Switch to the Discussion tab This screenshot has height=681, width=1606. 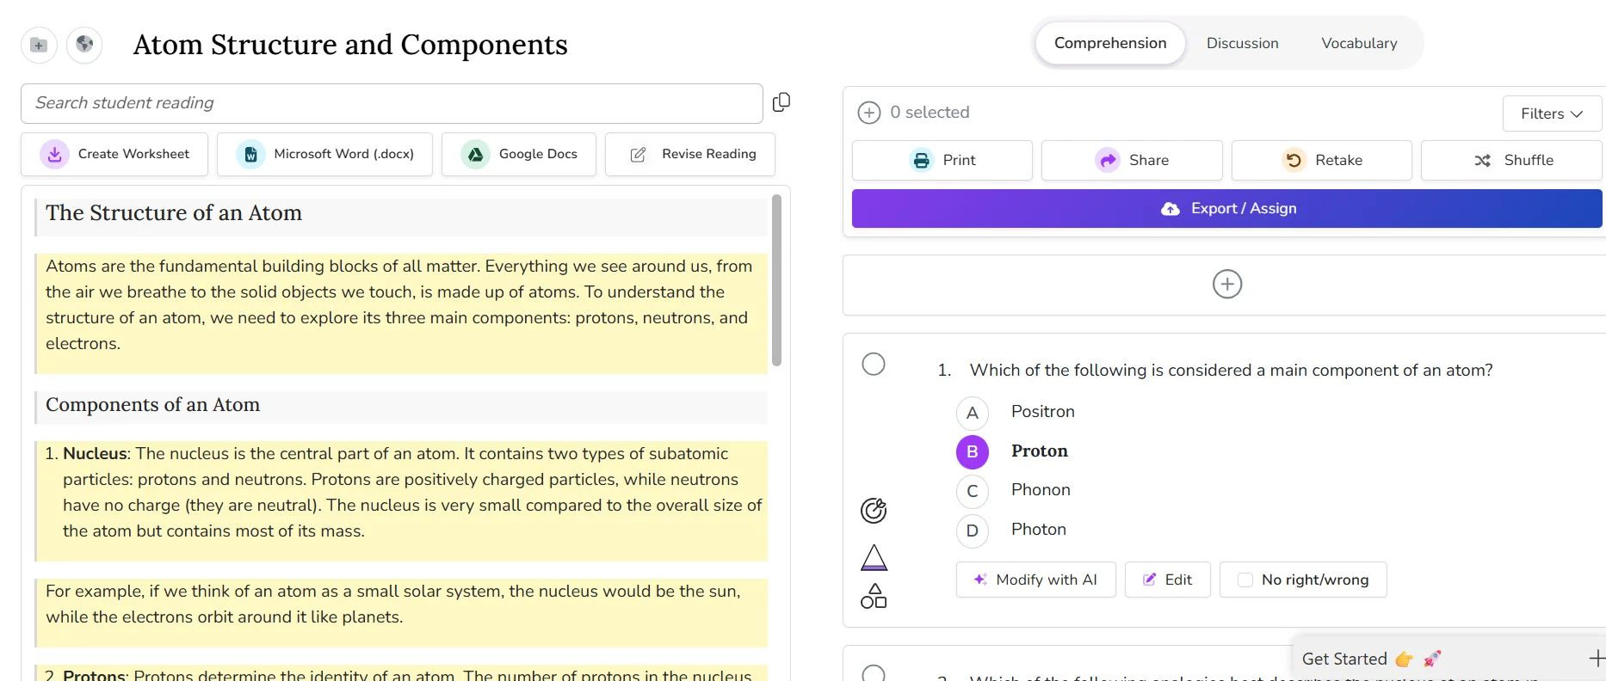[1242, 43]
